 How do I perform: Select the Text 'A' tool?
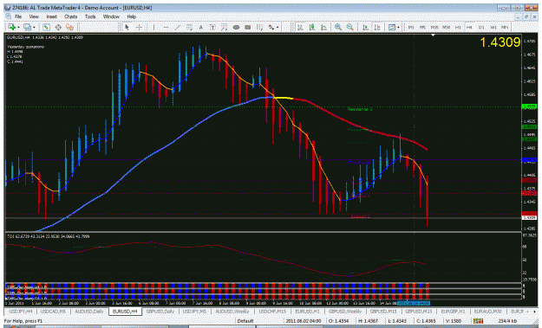201,27
